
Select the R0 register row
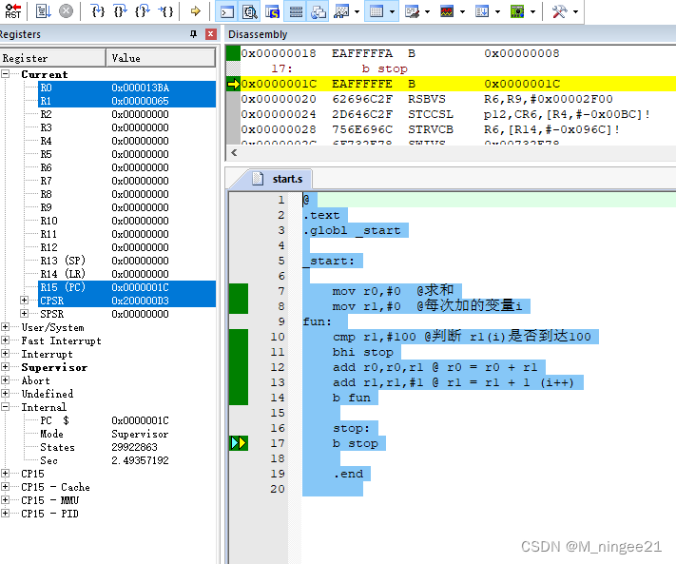(126, 88)
